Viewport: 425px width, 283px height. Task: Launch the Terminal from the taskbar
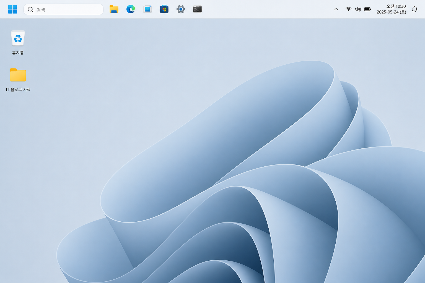[197, 9]
